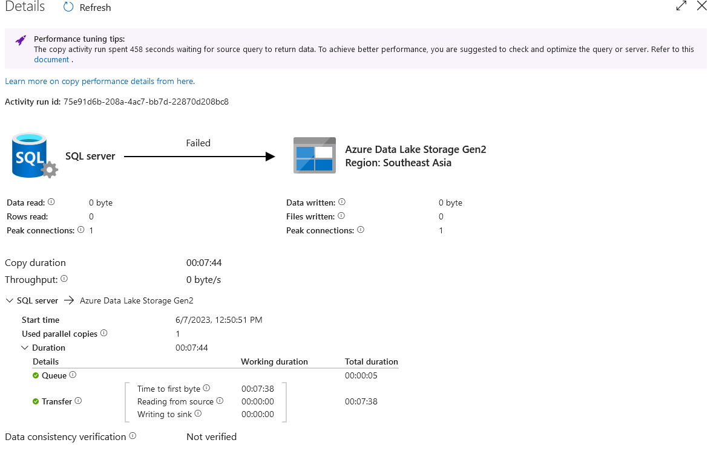This screenshot has height=457, width=708.
Task: Collapse the SQL server to Data Lake section
Action: tap(10, 300)
